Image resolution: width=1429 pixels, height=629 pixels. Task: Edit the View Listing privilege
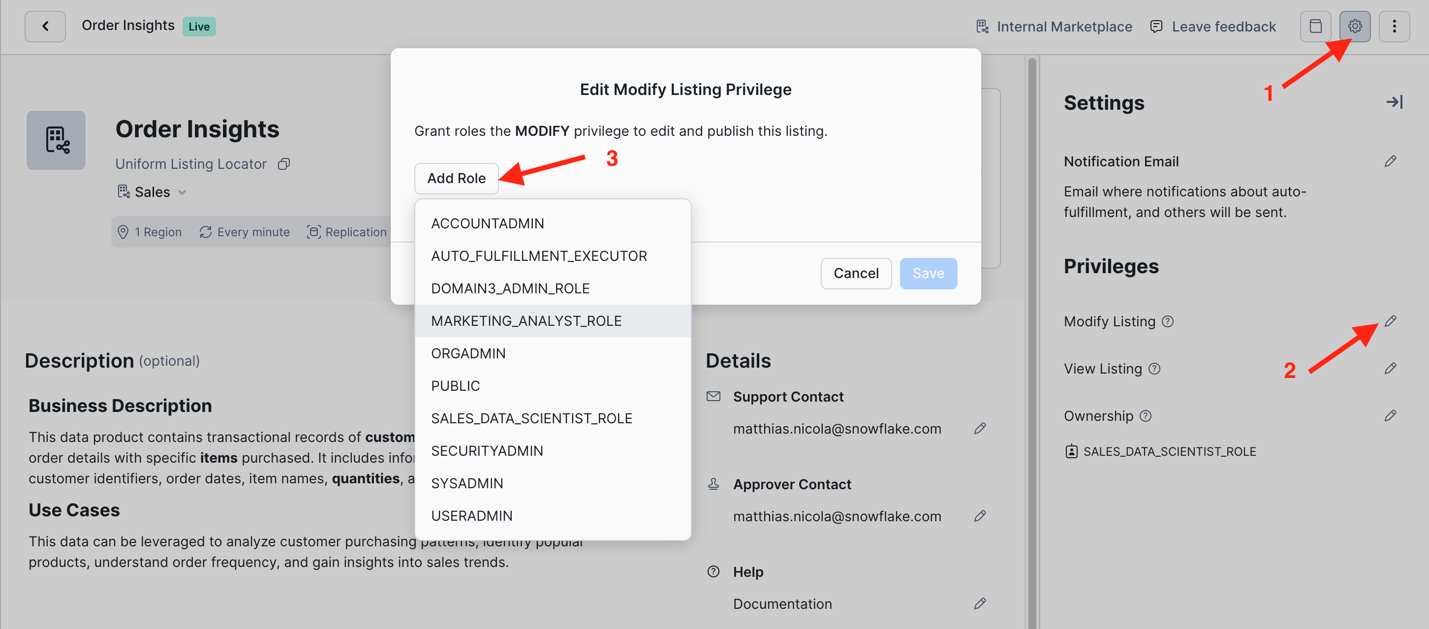pos(1390,368)
